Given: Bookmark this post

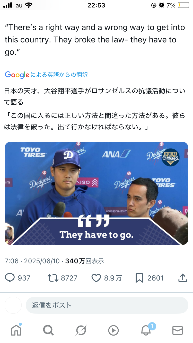Looking at the screenshot, I should coord(139,278).
